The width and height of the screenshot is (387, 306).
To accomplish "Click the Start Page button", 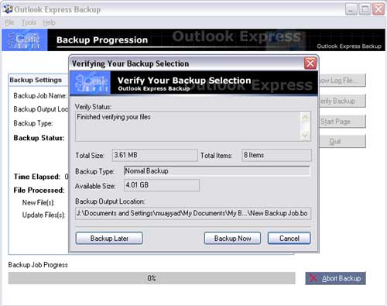I will (x=342, y=122).
